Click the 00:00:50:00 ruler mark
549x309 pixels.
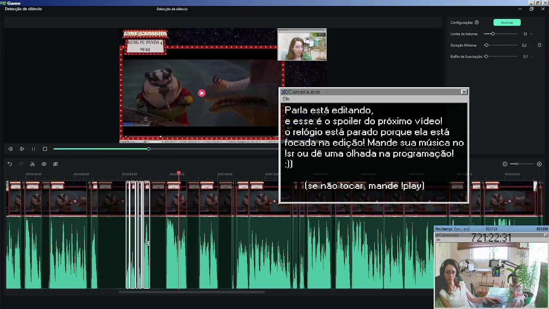point(81,174)
